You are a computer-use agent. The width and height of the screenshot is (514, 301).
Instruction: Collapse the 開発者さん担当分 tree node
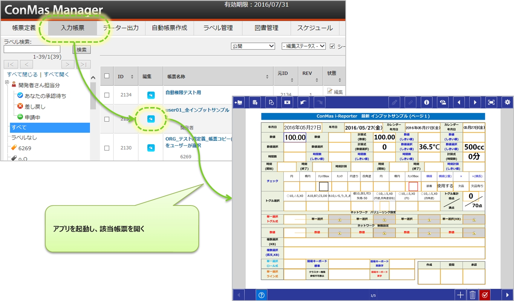coord(7,85)
